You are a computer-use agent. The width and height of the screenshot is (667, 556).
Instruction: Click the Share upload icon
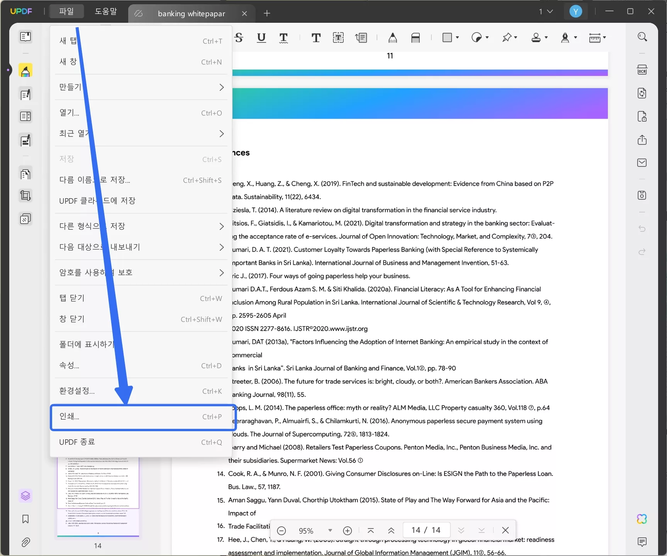tap(642, 139)
